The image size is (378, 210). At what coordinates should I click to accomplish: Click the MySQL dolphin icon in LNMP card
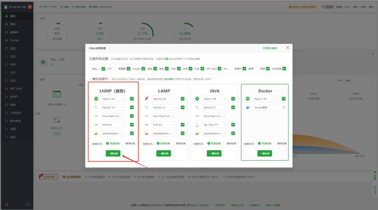pos(96,107)
